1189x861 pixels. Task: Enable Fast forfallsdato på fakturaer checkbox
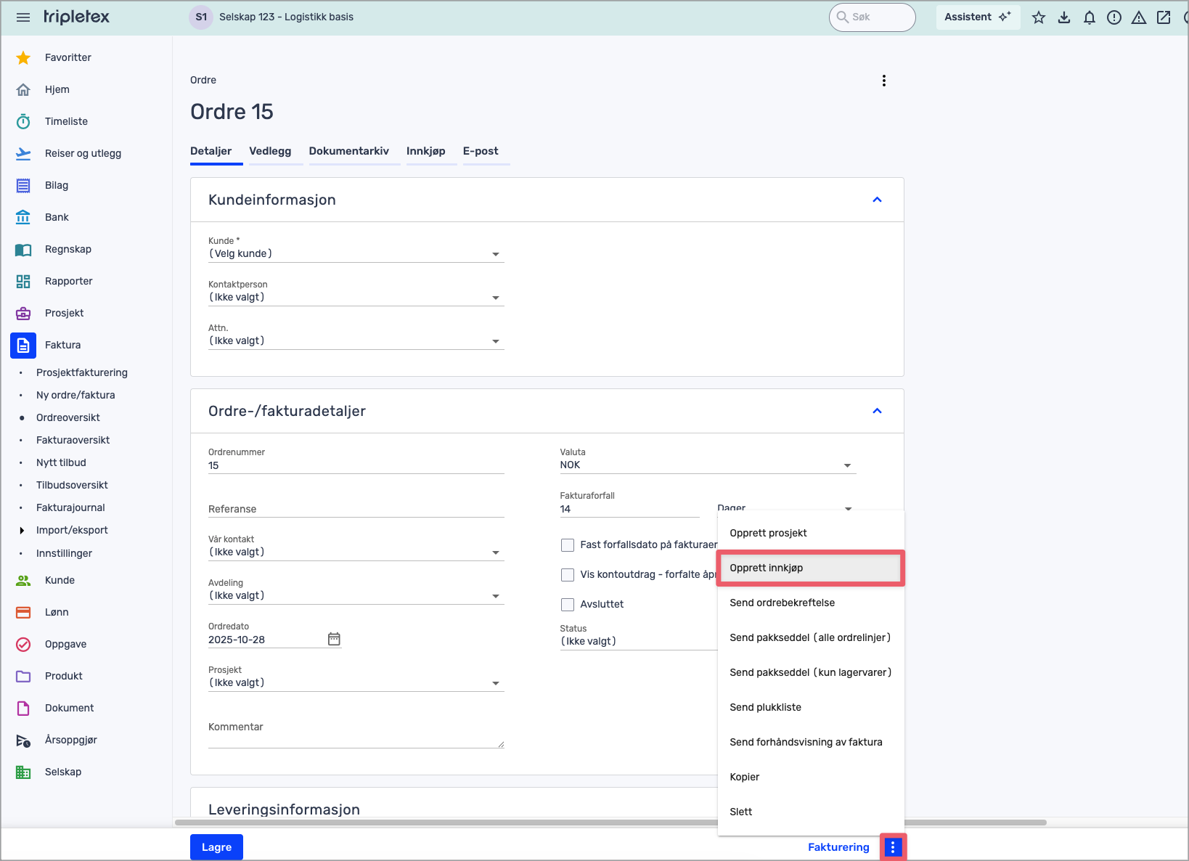pyautogui.click(x=568, y=544)
